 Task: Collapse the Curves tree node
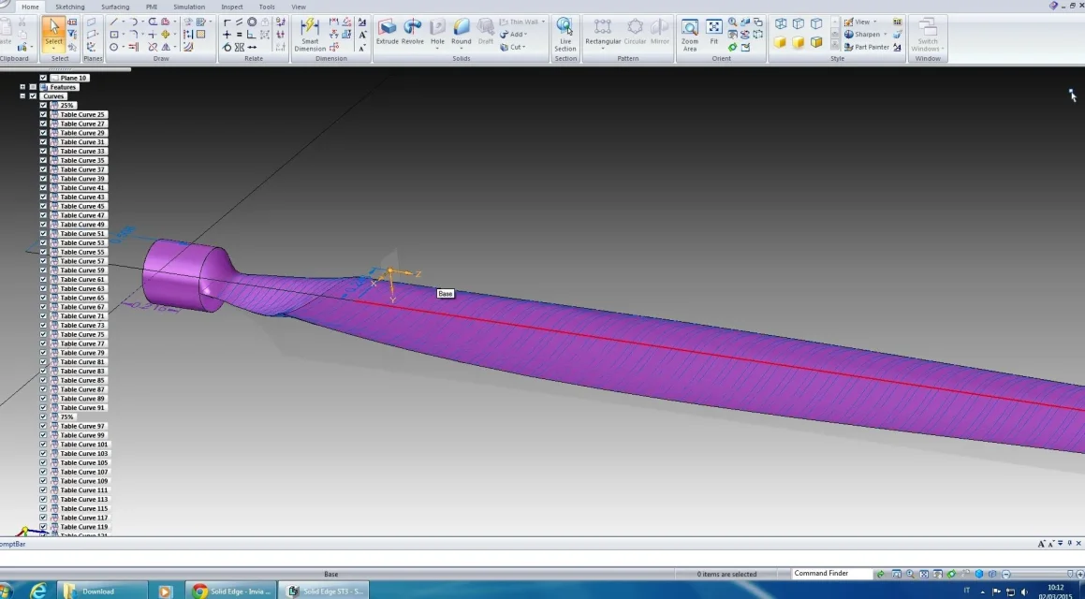[x=22, y=96]
